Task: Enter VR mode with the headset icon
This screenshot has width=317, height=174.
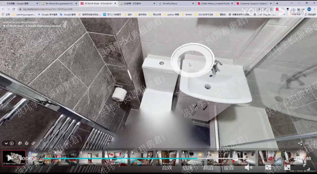Action: coord(307,143)
